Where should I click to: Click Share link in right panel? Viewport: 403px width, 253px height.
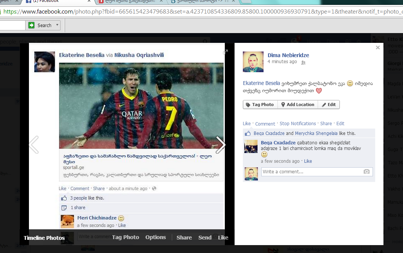pyautogui.click(x=326, y=124)
